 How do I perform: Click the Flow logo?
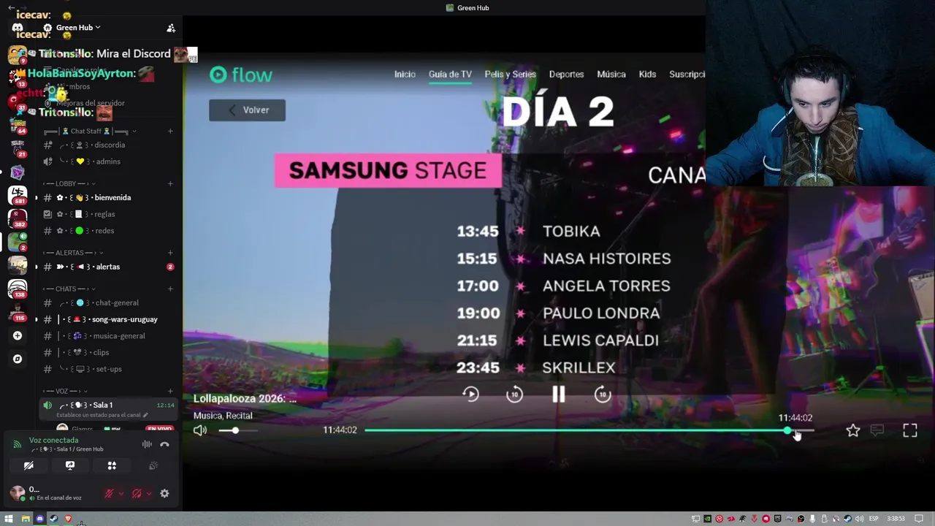click(x=241, y=75)
